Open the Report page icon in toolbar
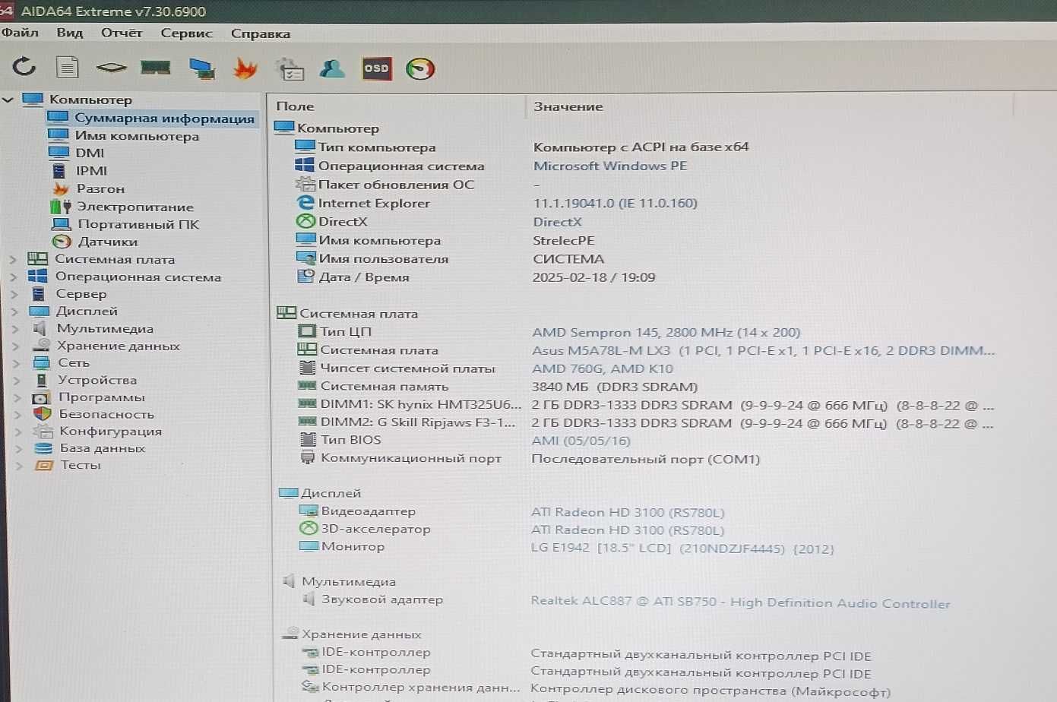Image resolution: width=1057 pixels, height=702 pixels. point(68,68)
